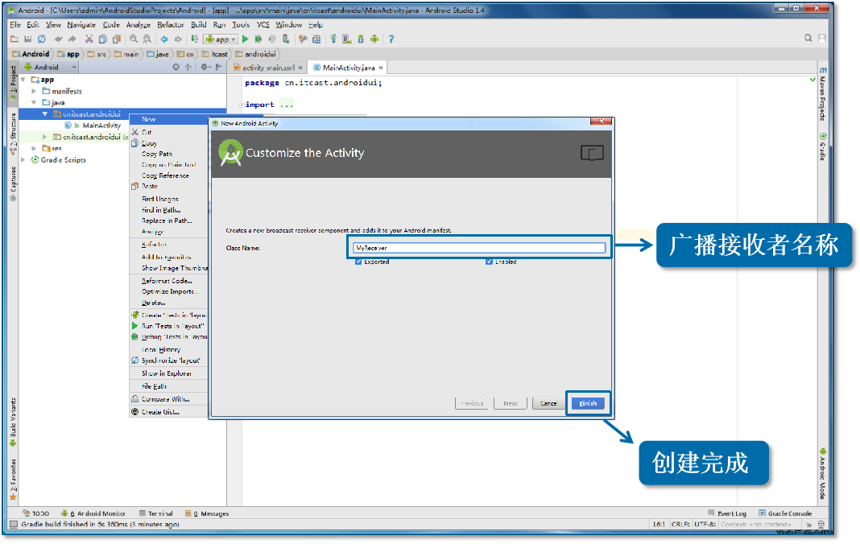
Task: Select Copy Path in context menu
Action: 157,154
